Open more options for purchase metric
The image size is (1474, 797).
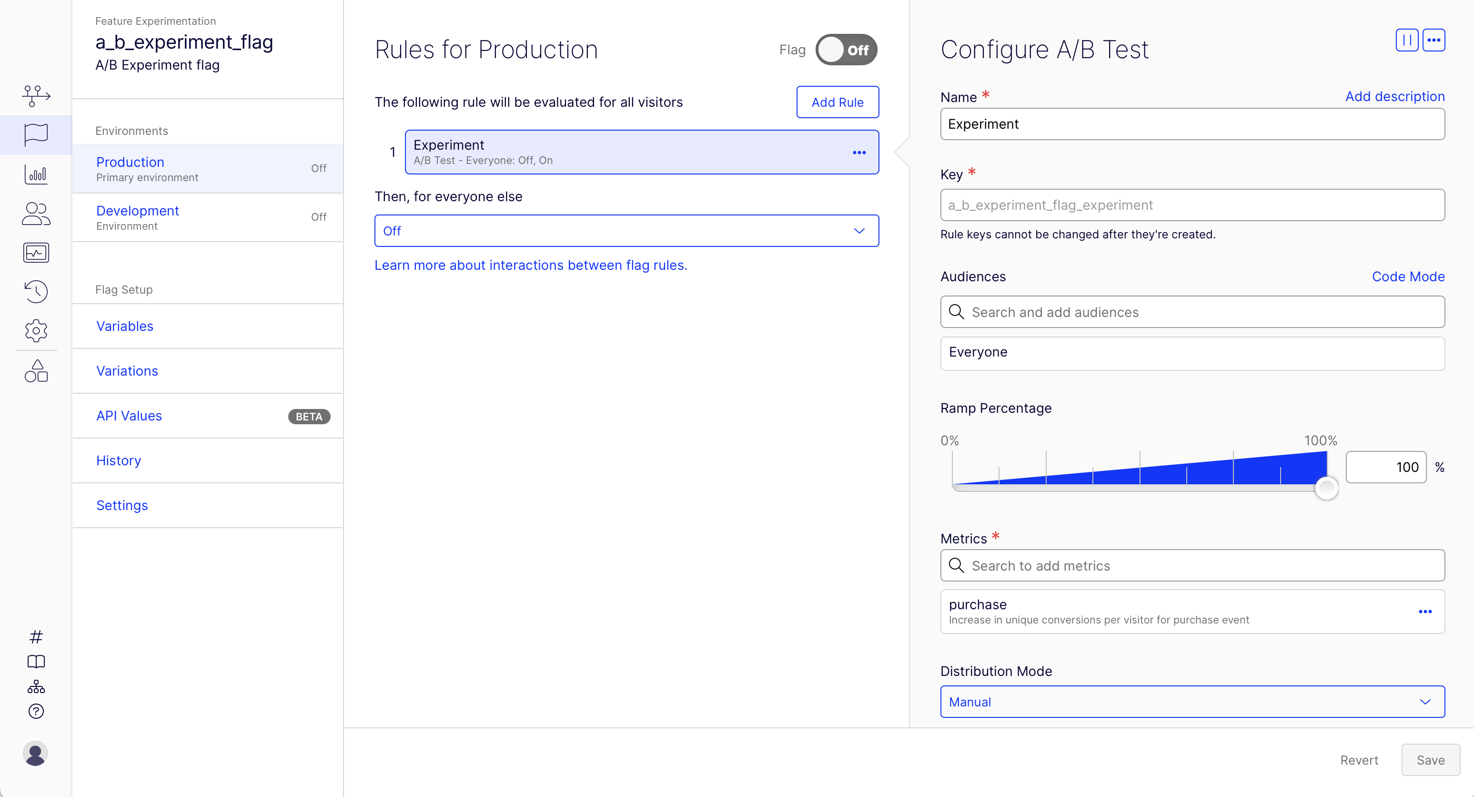[1425, 612]
